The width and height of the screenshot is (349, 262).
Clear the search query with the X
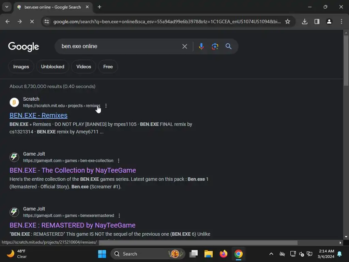pos(184,46)
